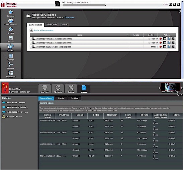Click the black square icon for M1054 camera
Viewport: 184px width, 170px height.
click(x=165, y=47)
